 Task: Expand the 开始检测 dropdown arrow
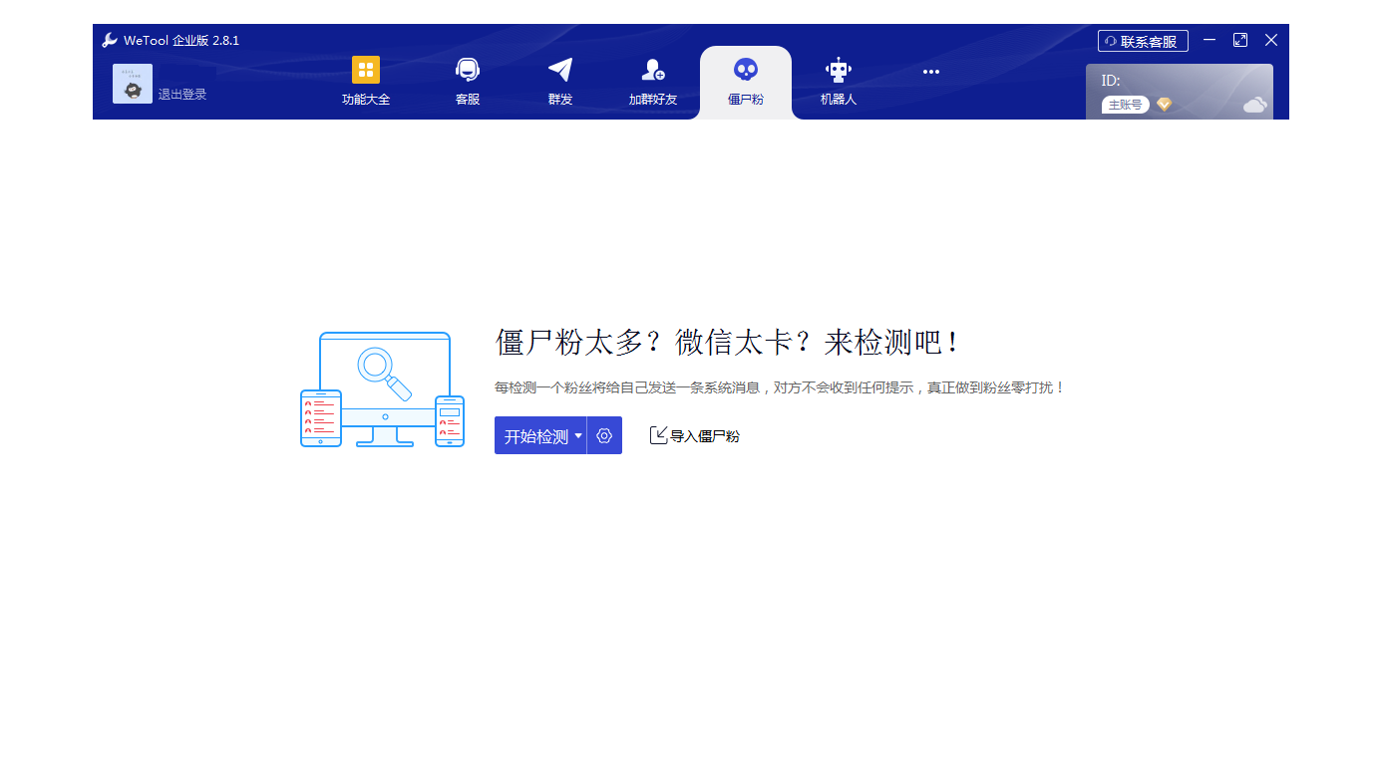coord(578,436)
